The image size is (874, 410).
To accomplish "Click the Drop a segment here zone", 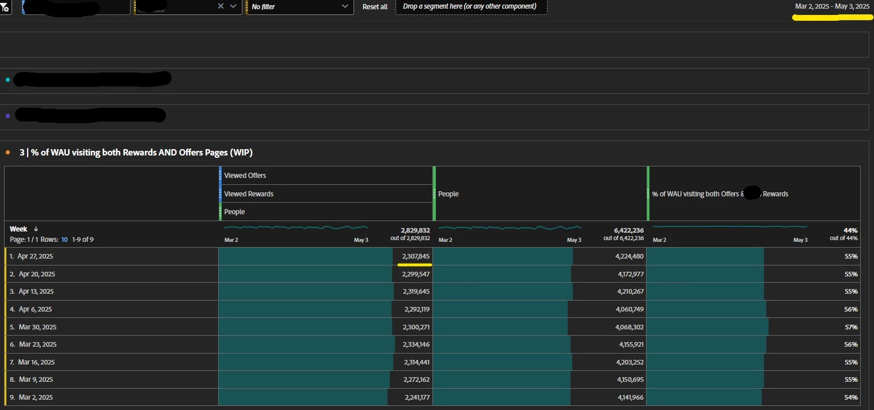I will click(471, 6).
